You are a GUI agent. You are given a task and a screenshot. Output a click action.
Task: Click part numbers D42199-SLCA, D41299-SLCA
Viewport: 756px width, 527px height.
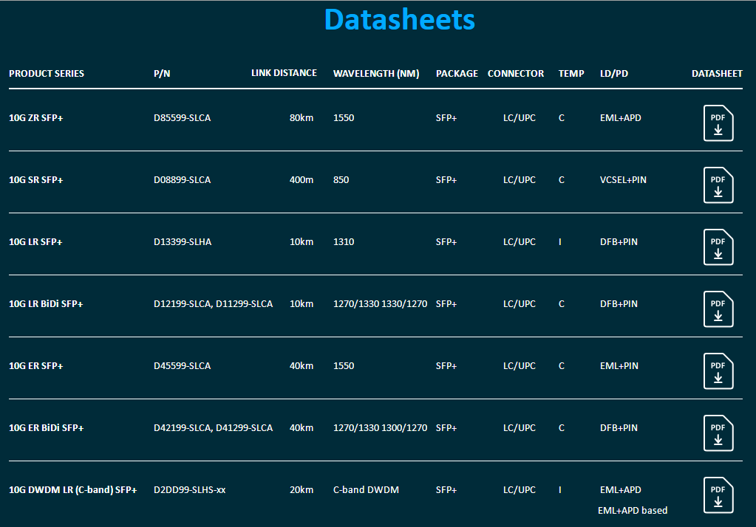213,428
